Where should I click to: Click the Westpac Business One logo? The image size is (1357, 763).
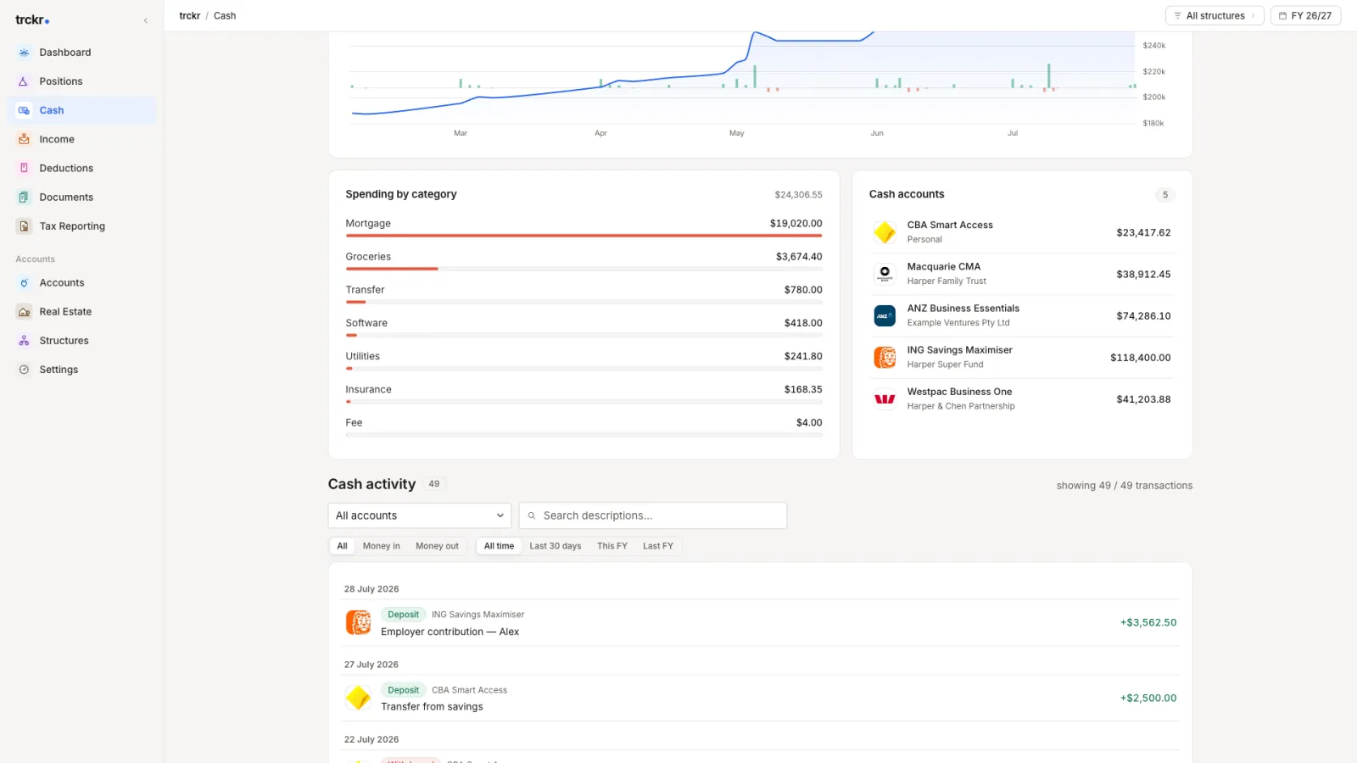[885, 398]
